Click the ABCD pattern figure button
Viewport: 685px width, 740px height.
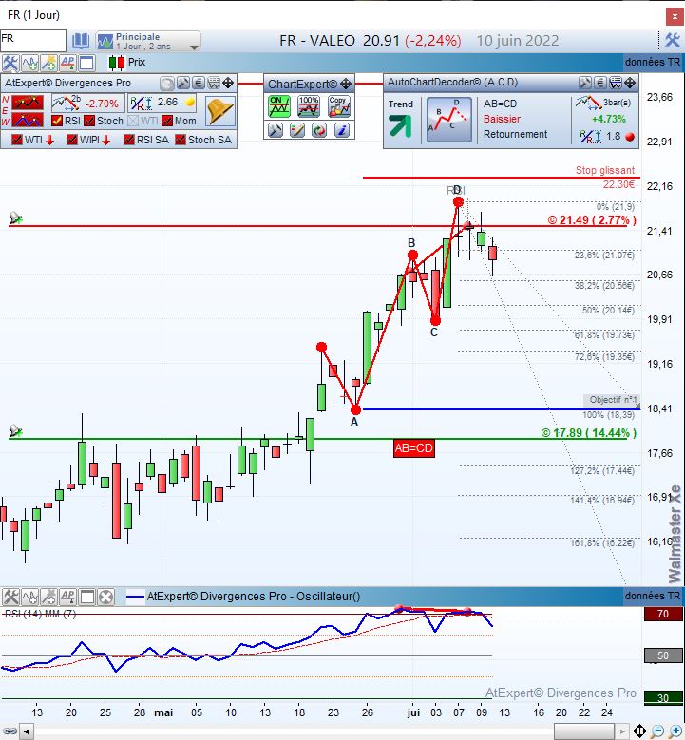point(449,120)
